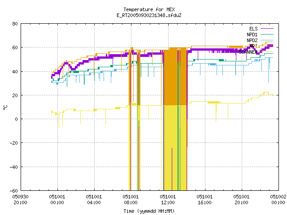Viewport: 287px width, 215px height.
Task: Click the x-axis label 050930 20:00
Action: 20,200
